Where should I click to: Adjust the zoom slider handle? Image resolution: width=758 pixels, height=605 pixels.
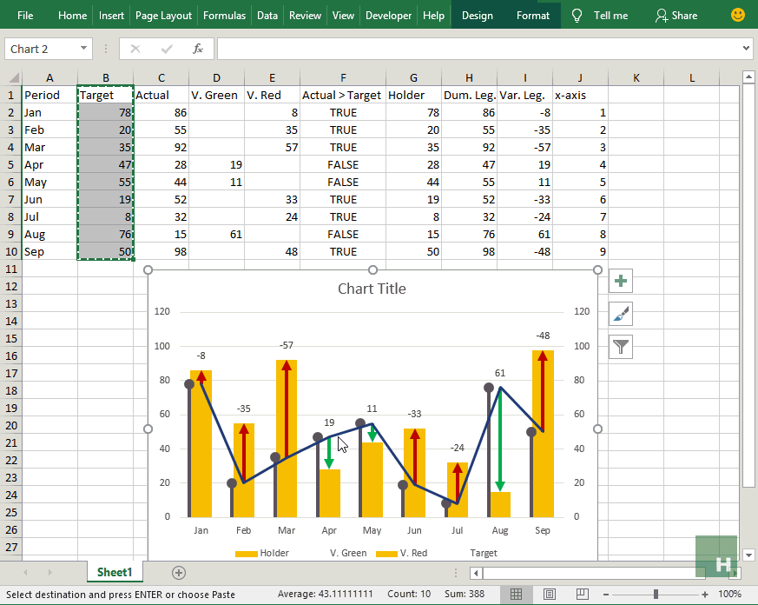(656, 595)
